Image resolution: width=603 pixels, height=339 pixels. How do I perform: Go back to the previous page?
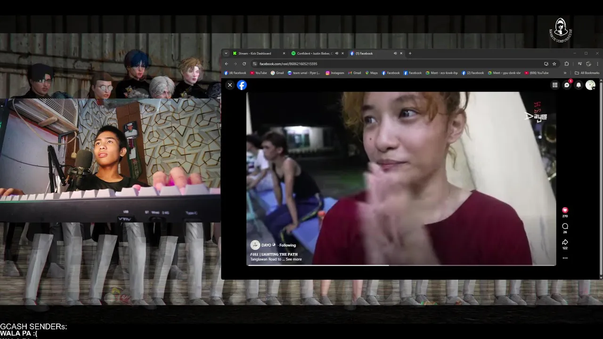click(x=227, y=64)
